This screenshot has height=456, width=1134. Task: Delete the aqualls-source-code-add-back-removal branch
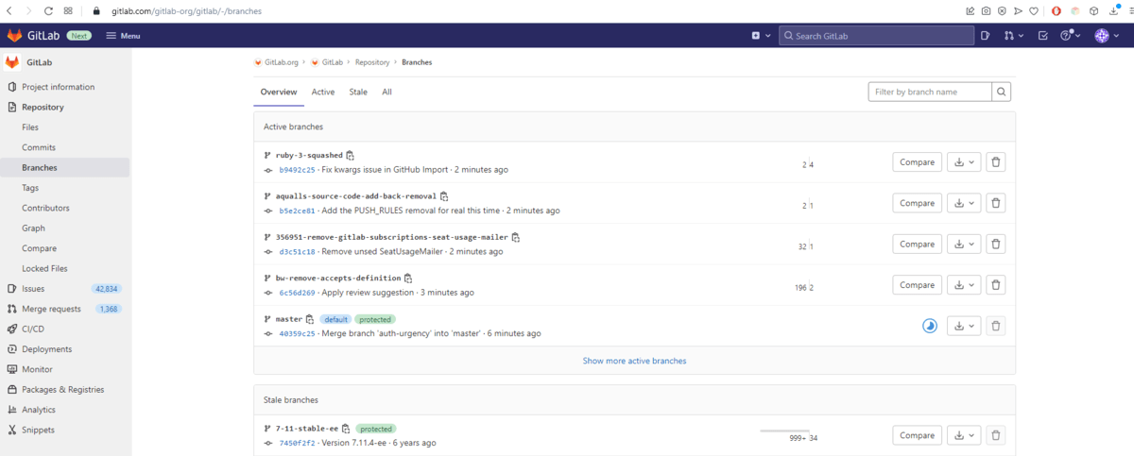tap(996, 203)
